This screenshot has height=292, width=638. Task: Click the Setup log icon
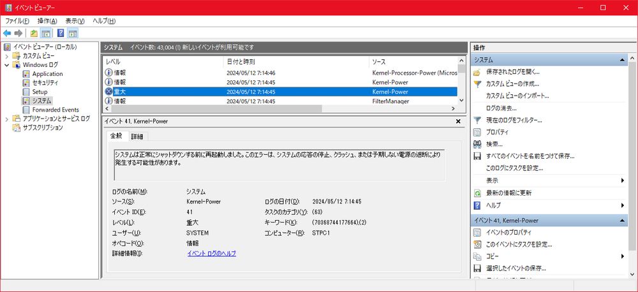tap(26, 92)
